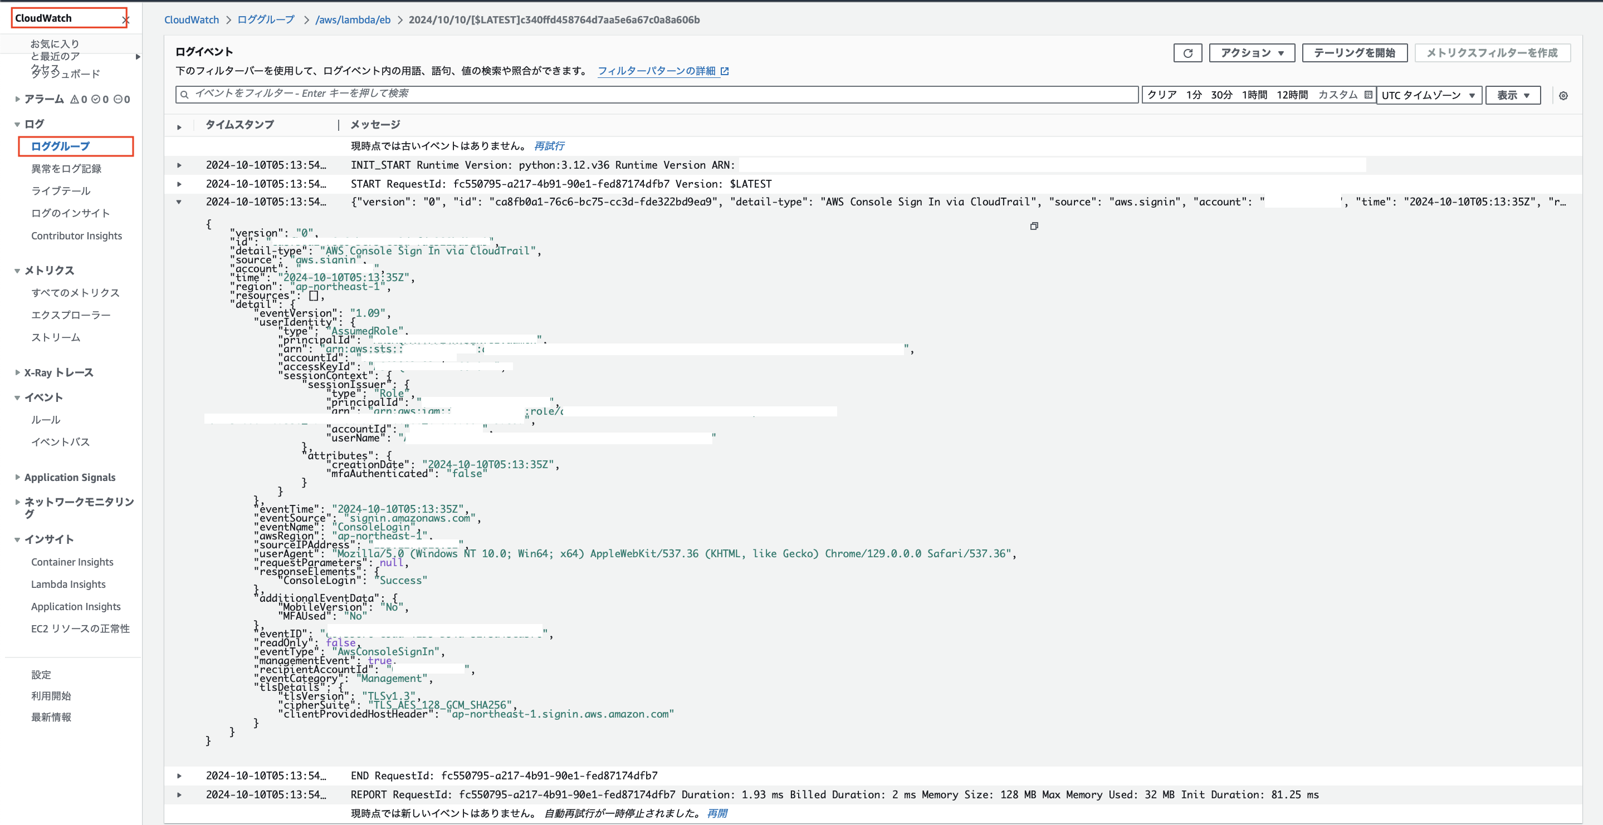Click the refresh log events icon
This screenshot has width=1603, height=825.
1187,53
